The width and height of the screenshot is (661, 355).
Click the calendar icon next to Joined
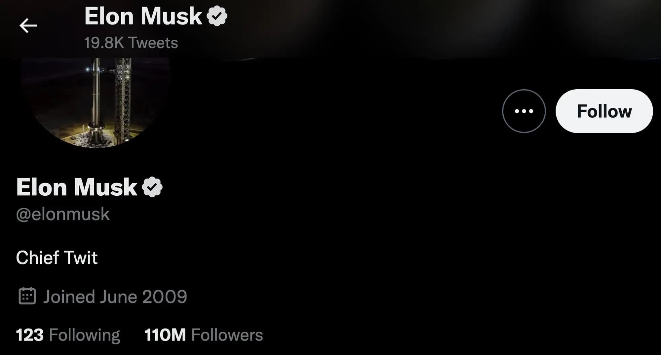coord(27,296)
